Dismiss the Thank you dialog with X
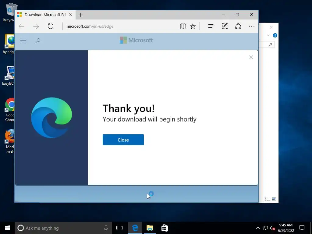This screenshot has height=234, width=312. [x=251, y=57]
